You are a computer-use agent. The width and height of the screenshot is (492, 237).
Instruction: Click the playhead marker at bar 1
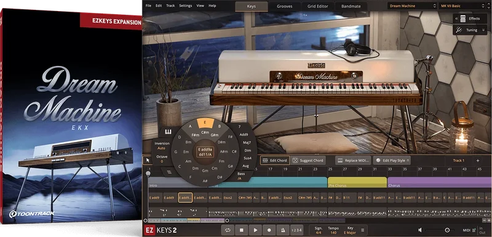click(x=148, y=173)
